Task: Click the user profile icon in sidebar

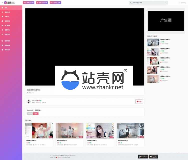Action: 2,21
